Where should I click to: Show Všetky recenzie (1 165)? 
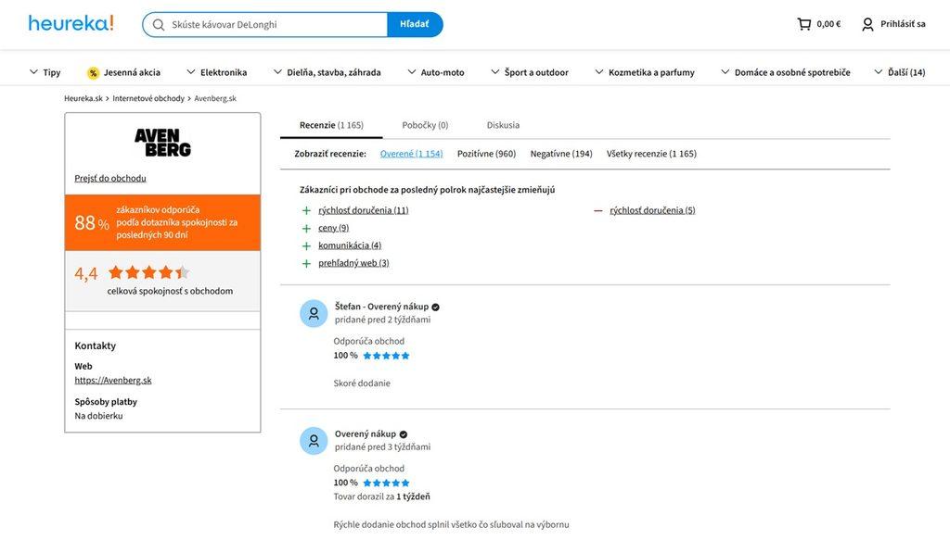point(651,154)
